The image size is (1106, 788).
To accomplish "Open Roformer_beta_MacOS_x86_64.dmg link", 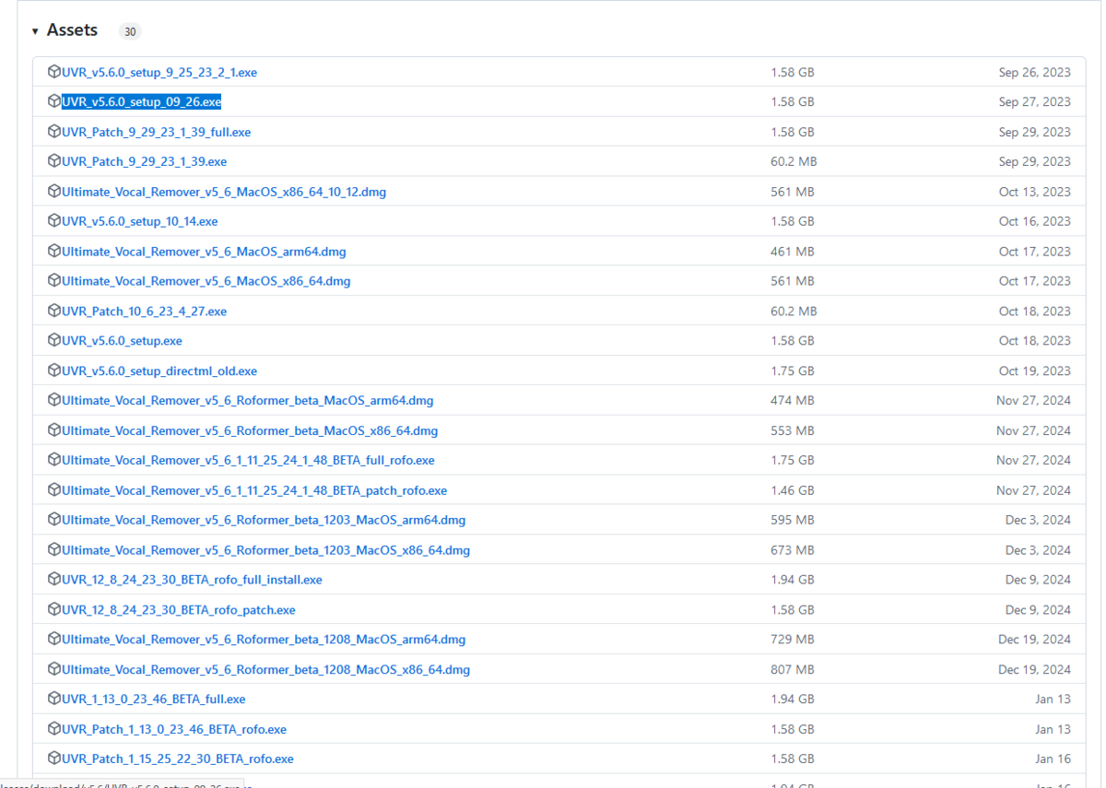I will pos(250,430).
